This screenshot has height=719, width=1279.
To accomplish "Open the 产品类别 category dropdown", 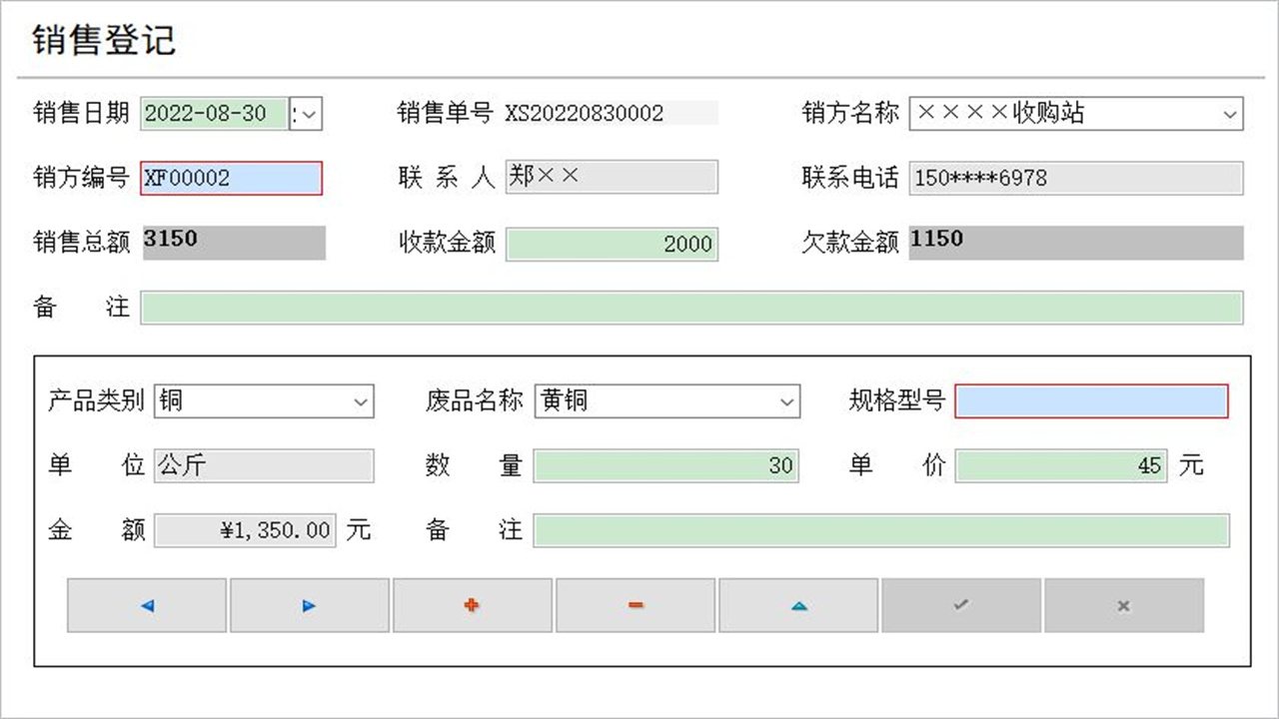I will click(x=362, y=401).
